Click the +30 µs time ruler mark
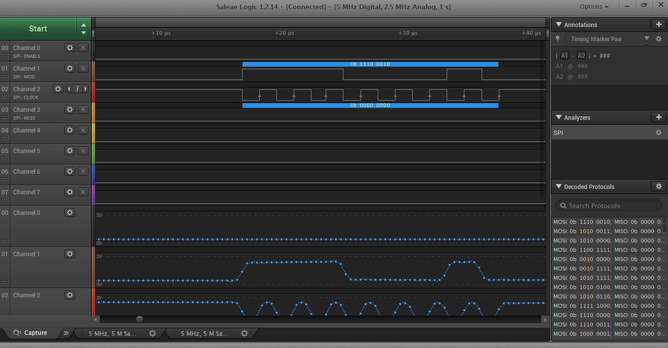The height and width of the screenshot is (348, 668). point(408,33)
